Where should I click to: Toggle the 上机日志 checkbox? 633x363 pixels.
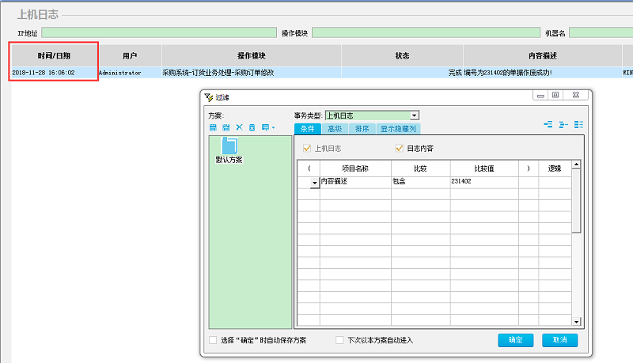click(x=308, y=148)
